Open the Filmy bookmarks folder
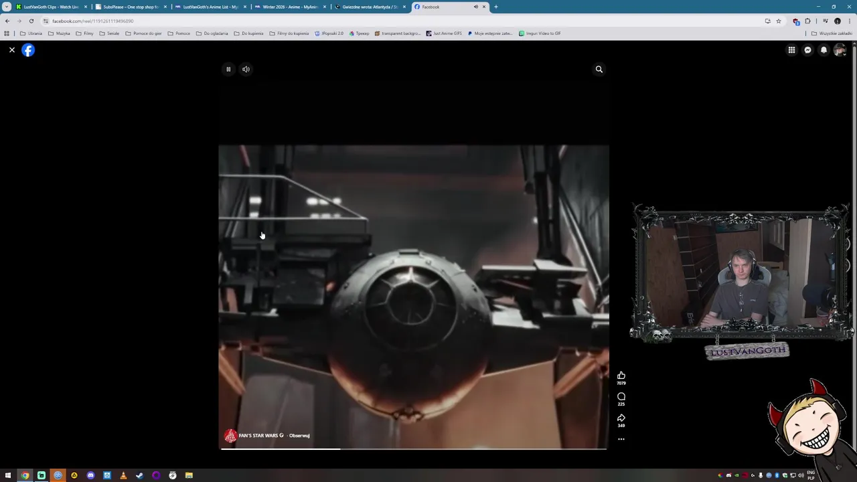857x482 pixels. click(84, 33)
